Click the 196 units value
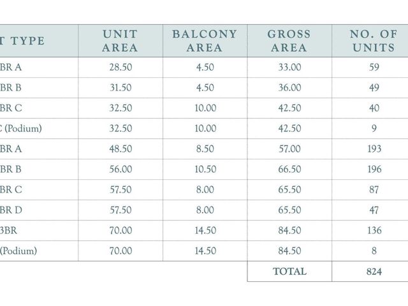Viewport: 408px width, 306px height. [374, 170]
